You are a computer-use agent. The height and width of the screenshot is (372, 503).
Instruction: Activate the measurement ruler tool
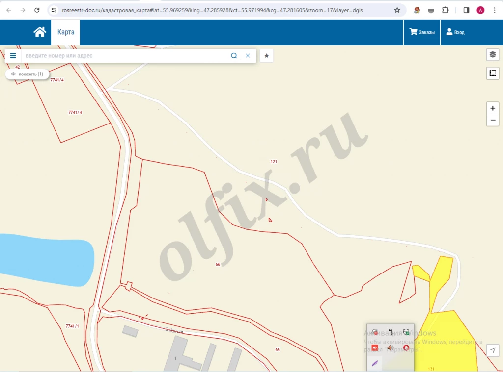tap(492, 74)
